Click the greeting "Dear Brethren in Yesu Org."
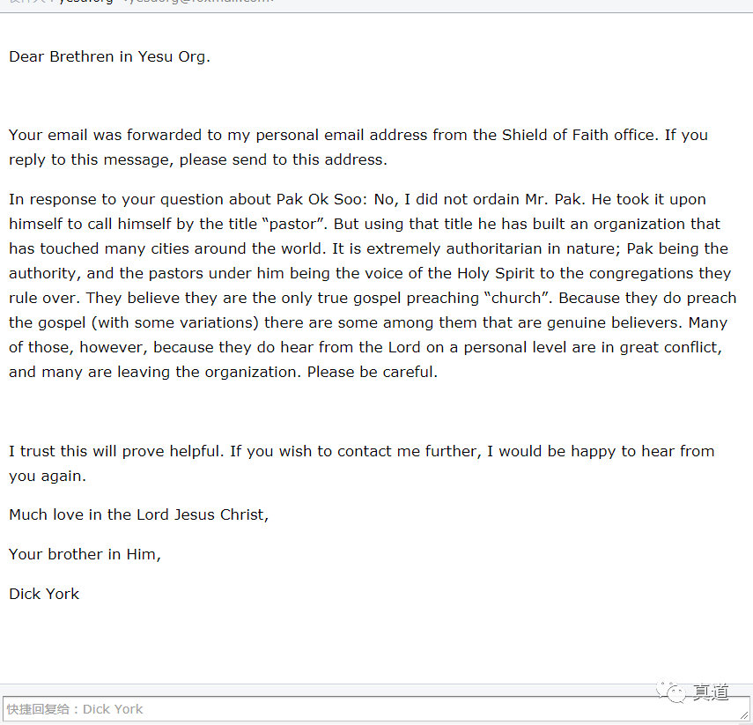 [109, 57]
